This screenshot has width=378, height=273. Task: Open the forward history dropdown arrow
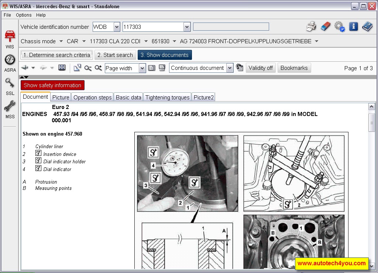(x=52, y=68)
